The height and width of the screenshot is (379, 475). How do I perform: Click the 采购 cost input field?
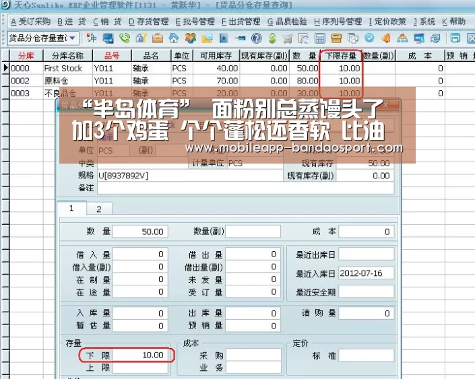(253, 355)
